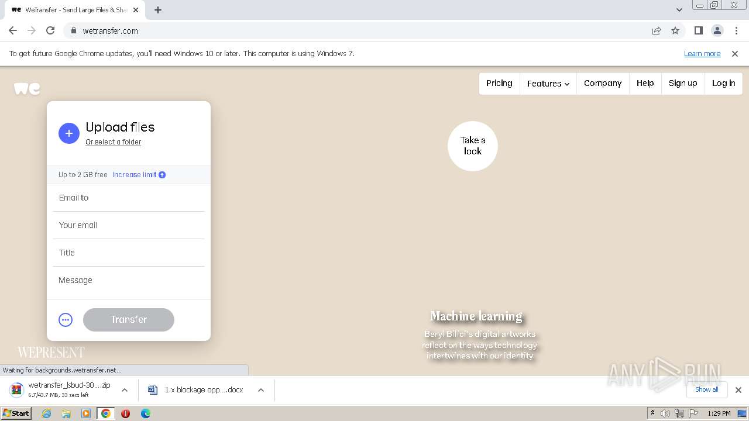Click the Upload files heading text
Viewport: 749px width, 421px height.
click(120, 127)
